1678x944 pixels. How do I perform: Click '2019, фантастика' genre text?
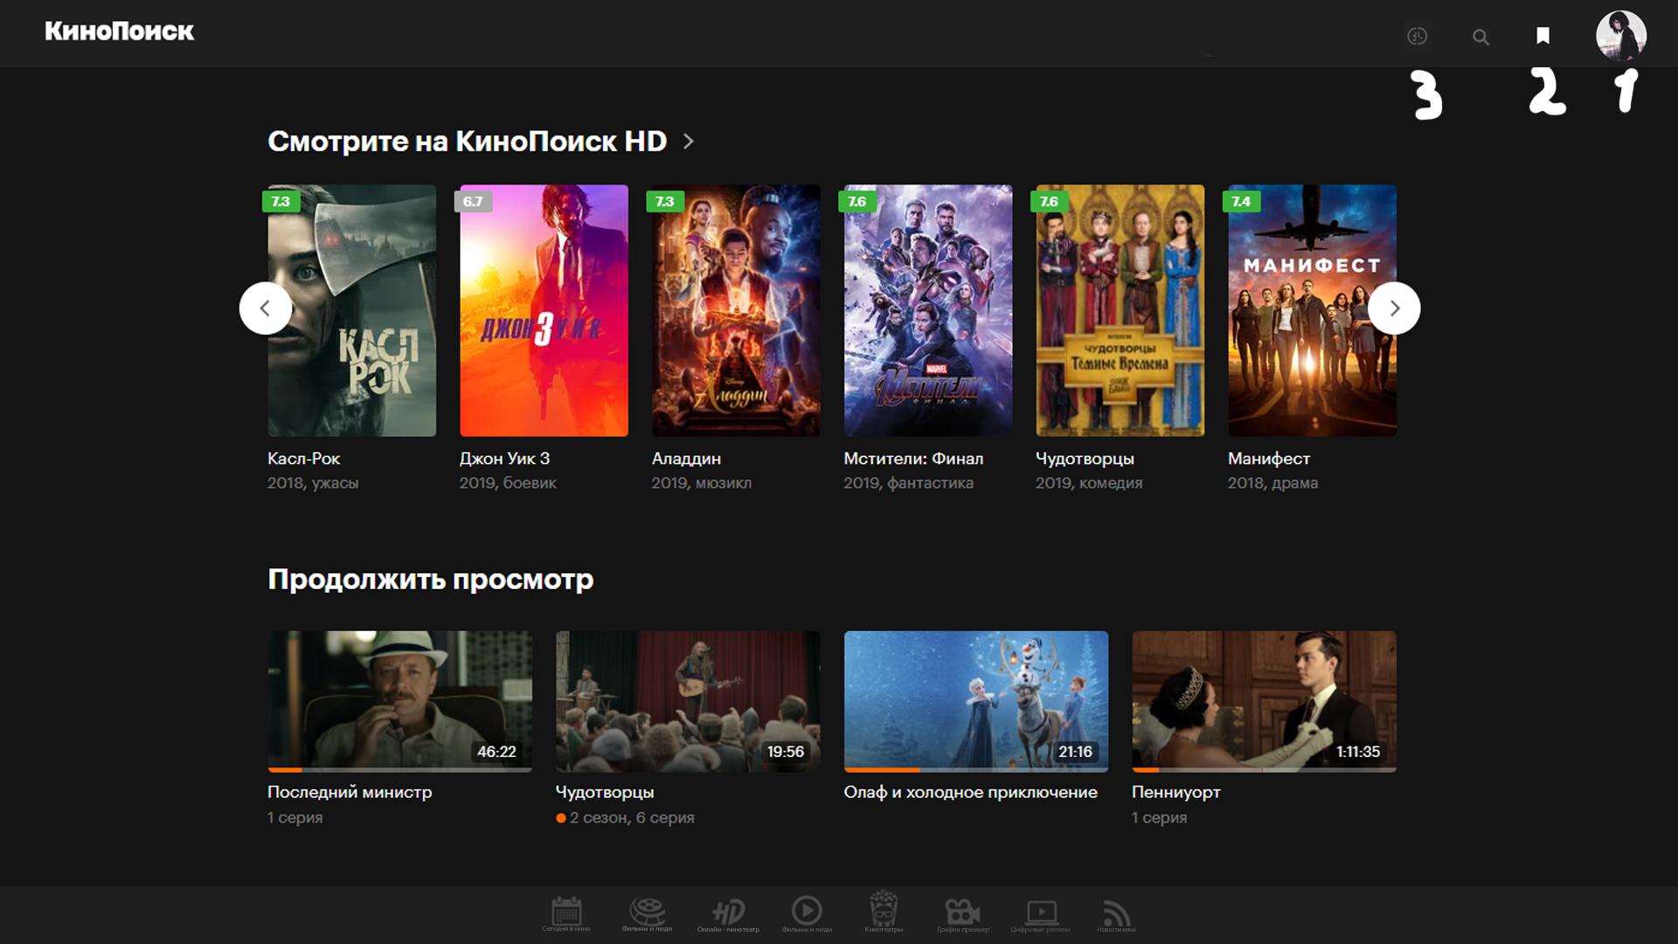click(x=908, y=482)
